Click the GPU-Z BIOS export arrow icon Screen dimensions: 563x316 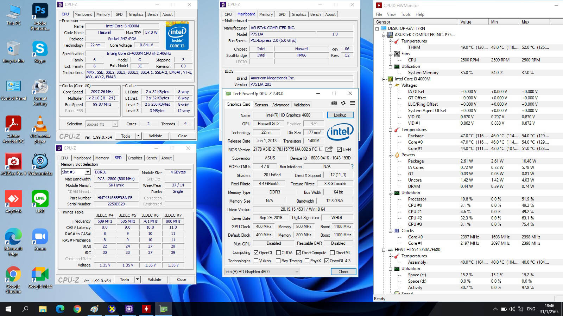click(329, 149)
